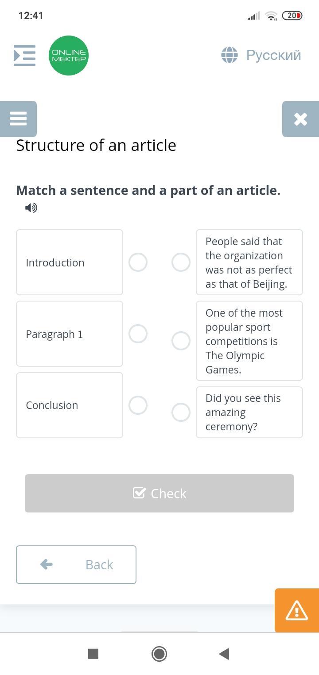This screenshot has height=675, width=319.
Task: Tap the Online Mektep logo
Action: 69,56
